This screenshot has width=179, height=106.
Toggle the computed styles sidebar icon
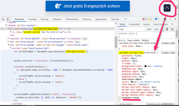[x=172, y=29]
